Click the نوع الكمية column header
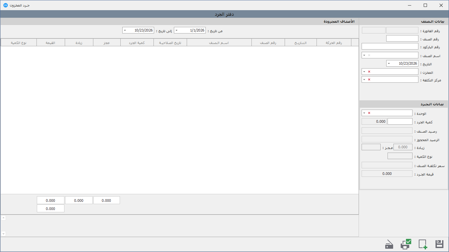 point(19,43)
